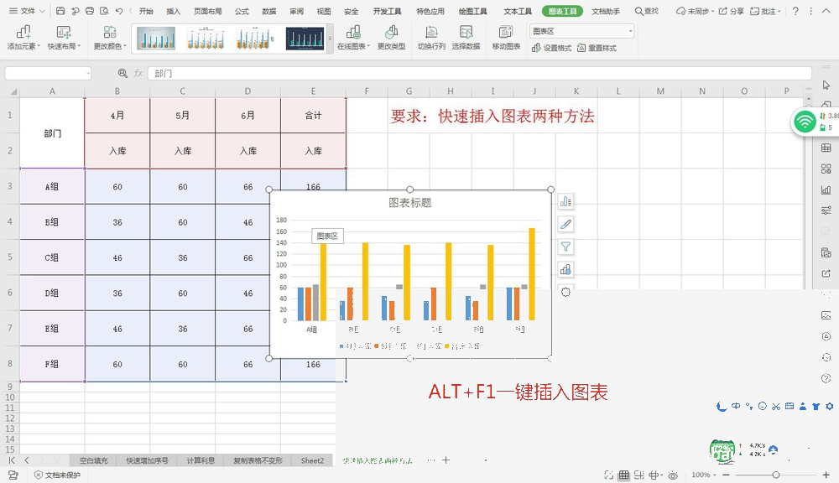Open the 在线图表 (Online Chart) tool
The height and width of the screenshot is (483, 839).
(353, 38)
